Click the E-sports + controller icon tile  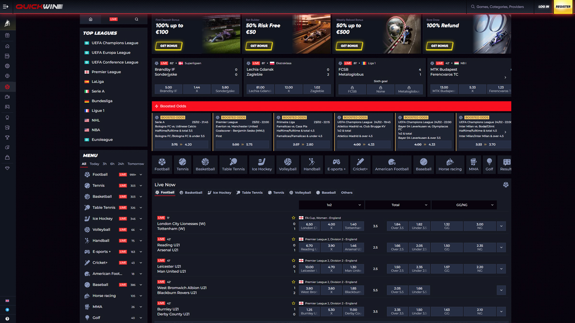[336, 164]
